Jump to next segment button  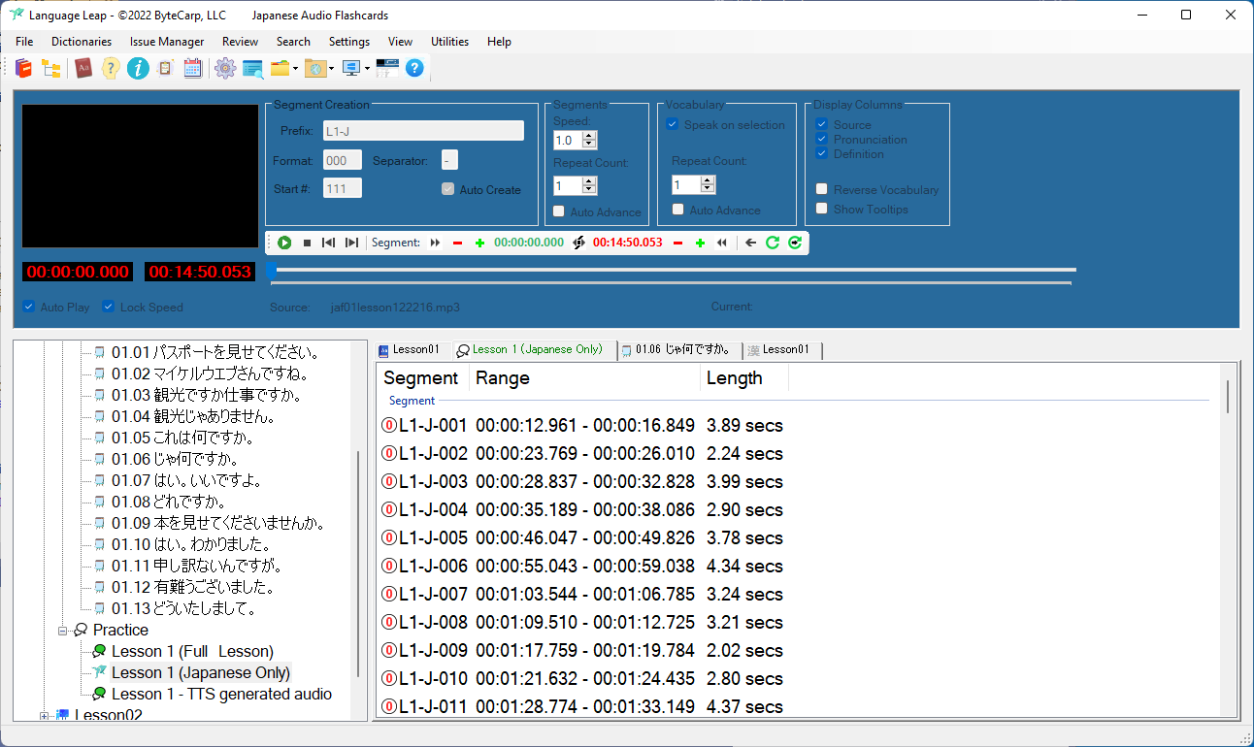pos(351,243)
